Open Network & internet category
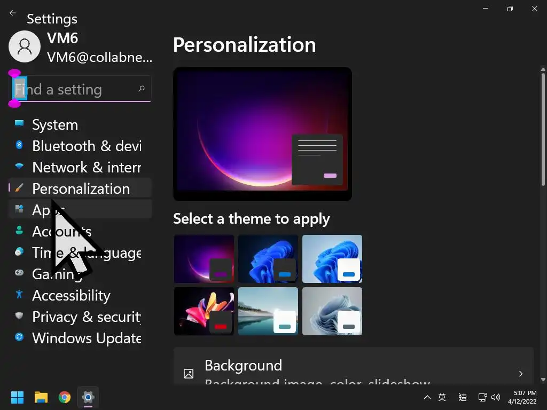 [x=80, y=167]
